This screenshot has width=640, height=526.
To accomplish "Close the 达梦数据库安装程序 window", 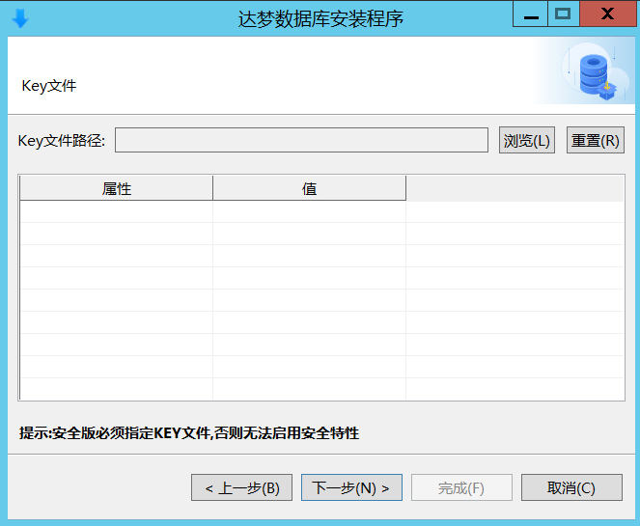I will click(x=608, y=14).
